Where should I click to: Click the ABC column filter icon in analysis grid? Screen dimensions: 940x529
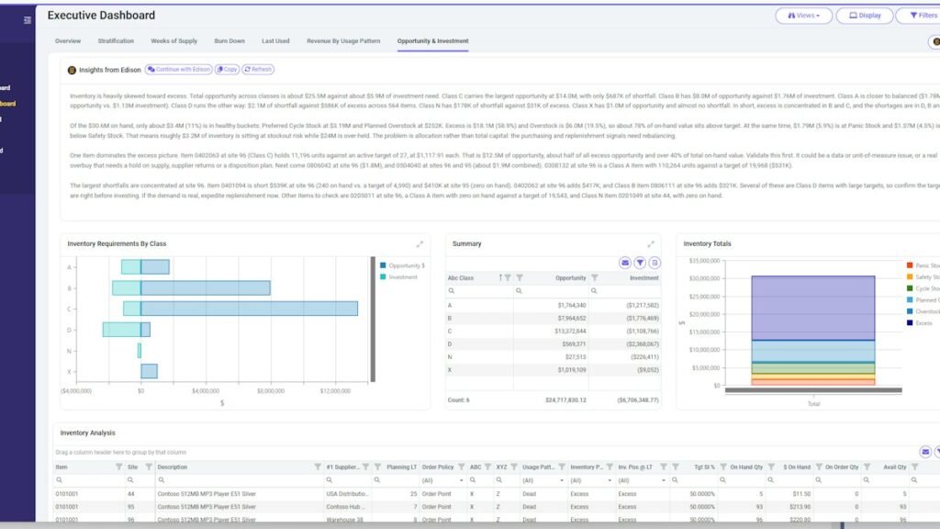(487, 467)
